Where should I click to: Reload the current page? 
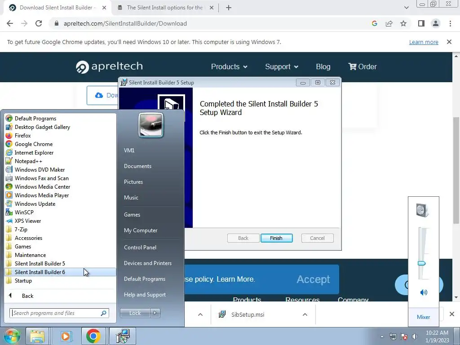click(x=39, y=23)
